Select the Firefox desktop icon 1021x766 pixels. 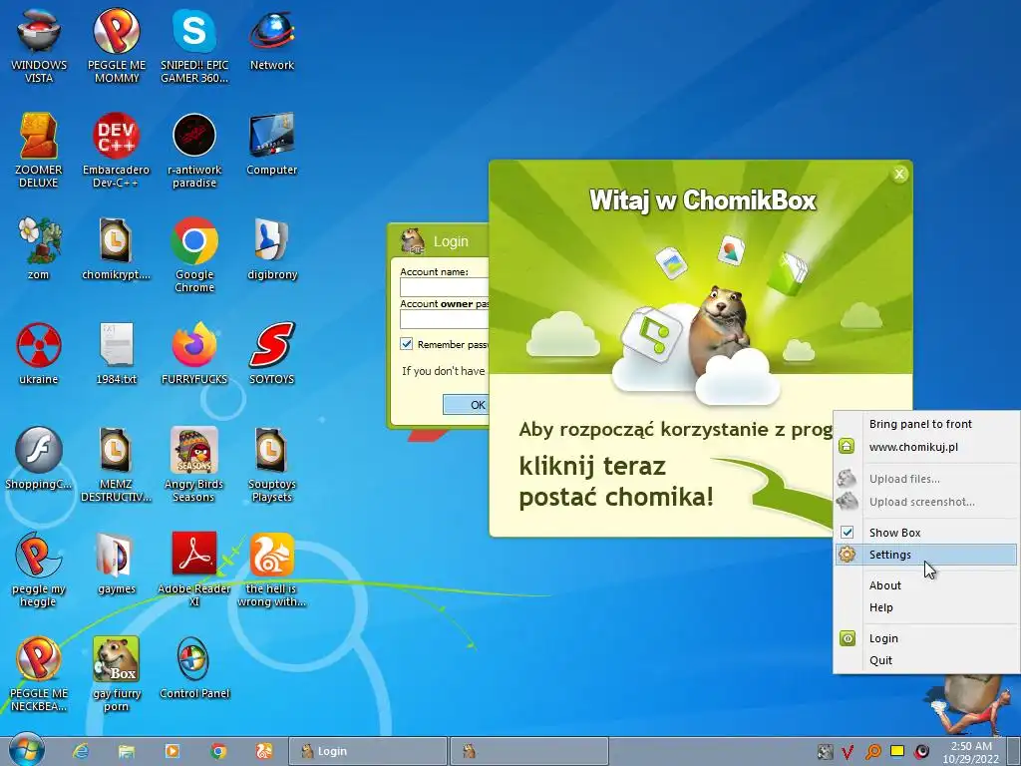[194, 352]
